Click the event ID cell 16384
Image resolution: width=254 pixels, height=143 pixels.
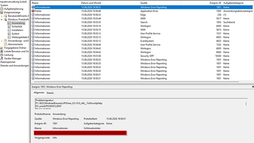[218, 56]
